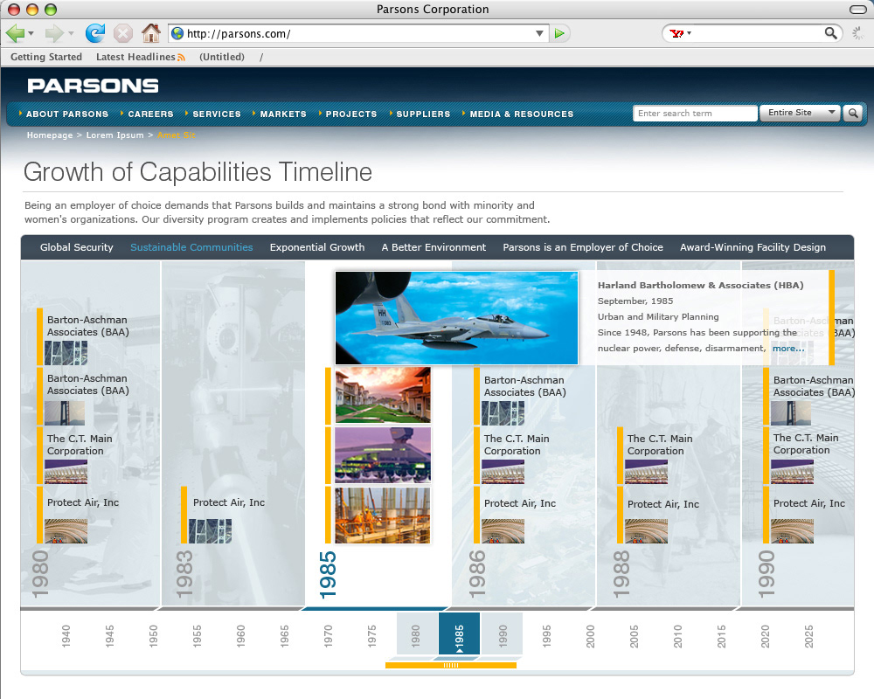Click the Amet Sit breadcrumb
Image resolution: width=874 pixels, height=699 pixels.
(x=177, y=135)
